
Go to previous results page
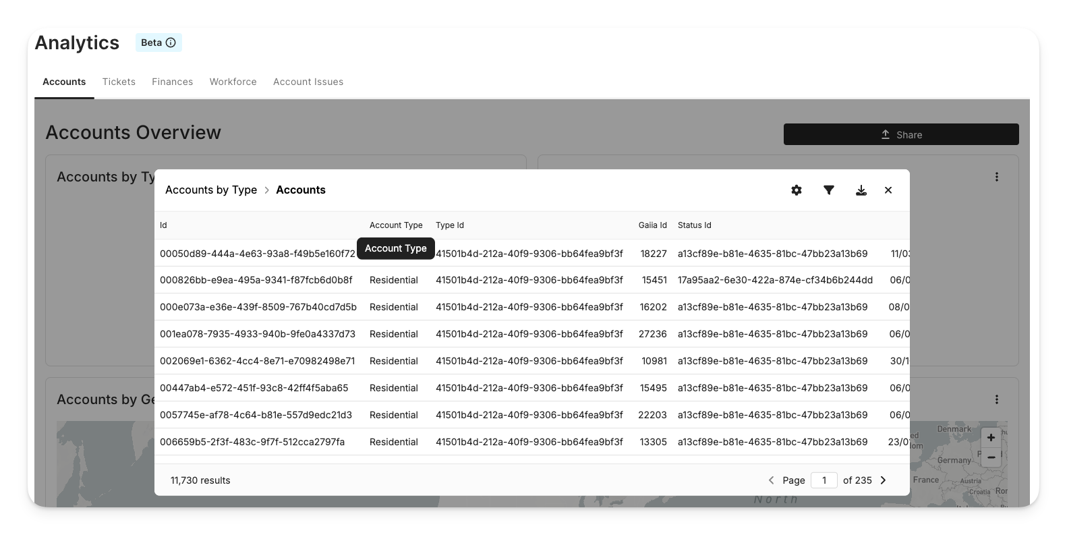click(771, 480)
